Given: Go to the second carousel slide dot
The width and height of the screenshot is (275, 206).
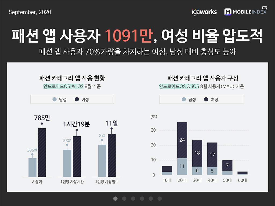Looking at the screenshot, I should pos(124,198).
